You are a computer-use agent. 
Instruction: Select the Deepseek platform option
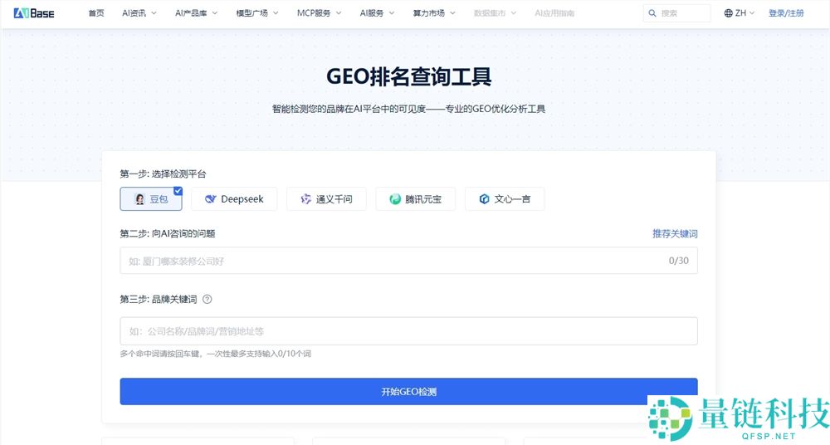tap(234, 198)
